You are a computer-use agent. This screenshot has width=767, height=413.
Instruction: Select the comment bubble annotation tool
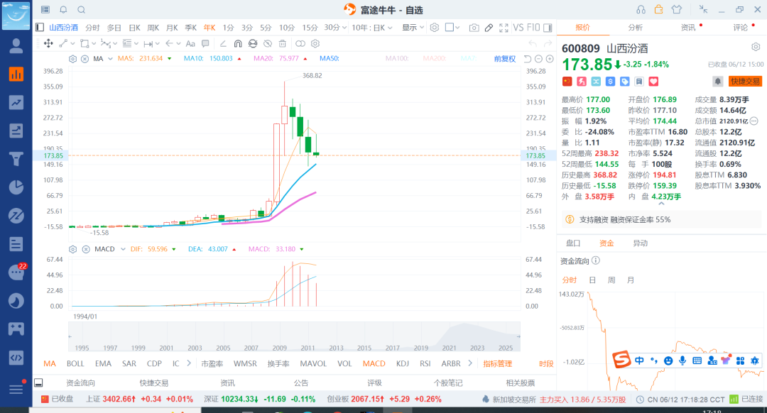click(205, 43)
